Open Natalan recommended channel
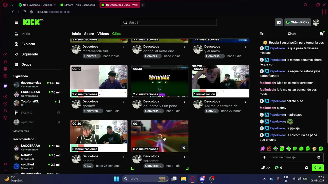 click(x=37, y=157)
